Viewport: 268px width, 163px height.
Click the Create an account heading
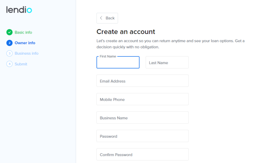pos(126,32)
